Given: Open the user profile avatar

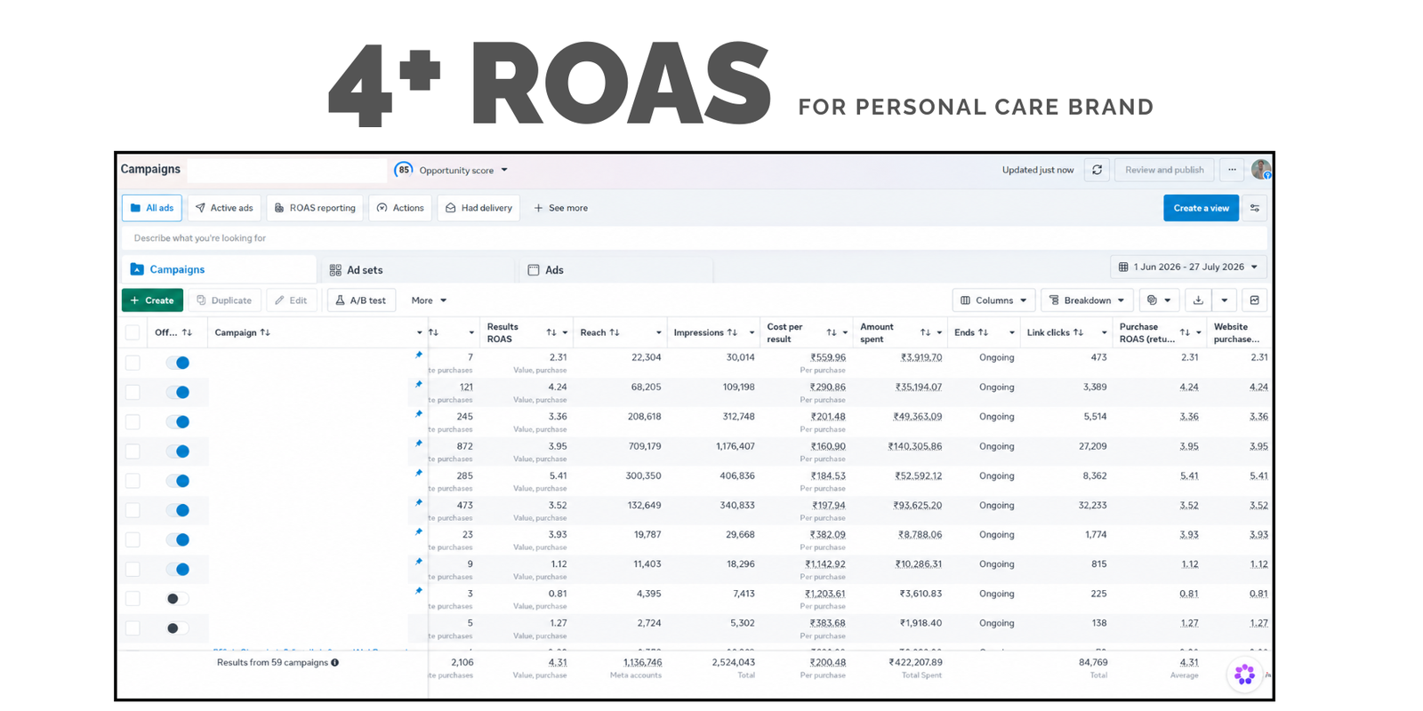Looking at the screenshot, I should [1260, 169].
